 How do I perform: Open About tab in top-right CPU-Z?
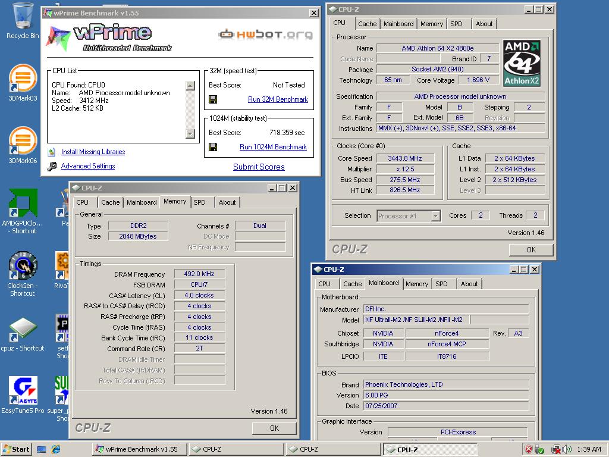pos(484,24)
